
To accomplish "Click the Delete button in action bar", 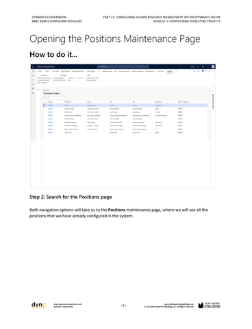I will [55, 71].
